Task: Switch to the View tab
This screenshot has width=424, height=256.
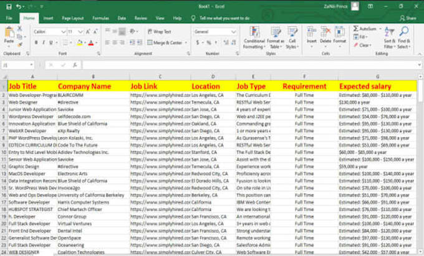Action: 160,18
